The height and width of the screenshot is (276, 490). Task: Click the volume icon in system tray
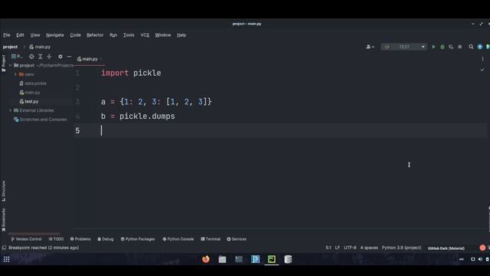[480, 259]
